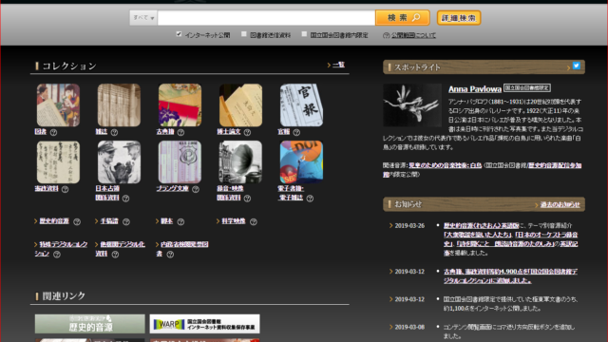Image resolution: width=608 pixels, height=342 pixels.
Task: Open the 児童のための音楽独奏:白鳥 audio link
Action: click(446, 165)
